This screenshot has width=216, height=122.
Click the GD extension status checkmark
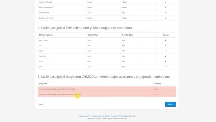(x=166, y=45)
